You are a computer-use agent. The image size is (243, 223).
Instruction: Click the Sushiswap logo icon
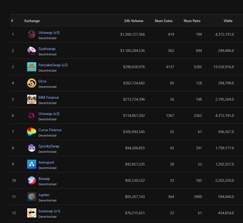pyautogui.click(x=32, y=50)
